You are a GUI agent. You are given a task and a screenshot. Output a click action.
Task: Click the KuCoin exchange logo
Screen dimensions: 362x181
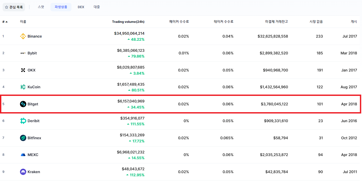[x=23, y=87]
